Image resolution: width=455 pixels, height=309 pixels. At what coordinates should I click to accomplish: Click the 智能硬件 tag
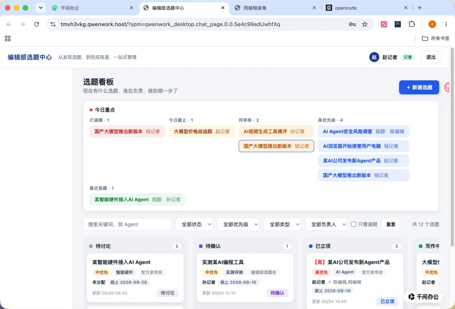[x=124, y=272]
